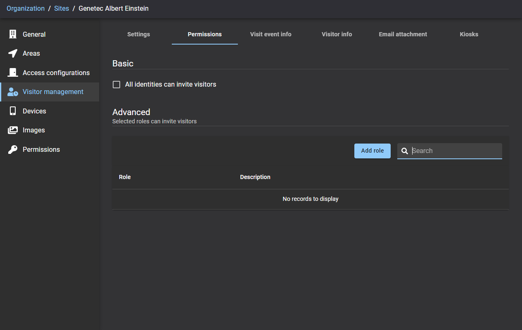Click the Permissions key icon
522x330 pixels.
point(13,149)
